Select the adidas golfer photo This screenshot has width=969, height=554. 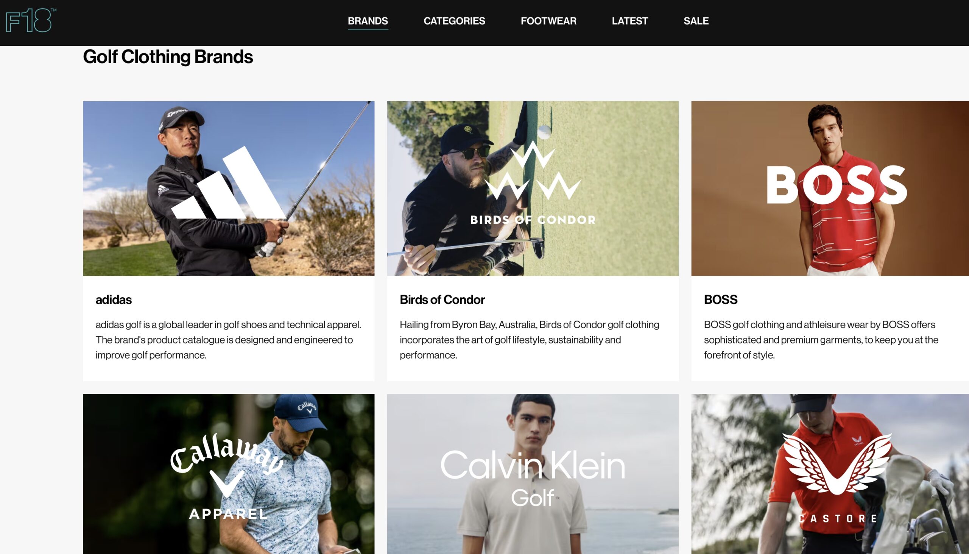pyautogui.click(x=229, y=188)
